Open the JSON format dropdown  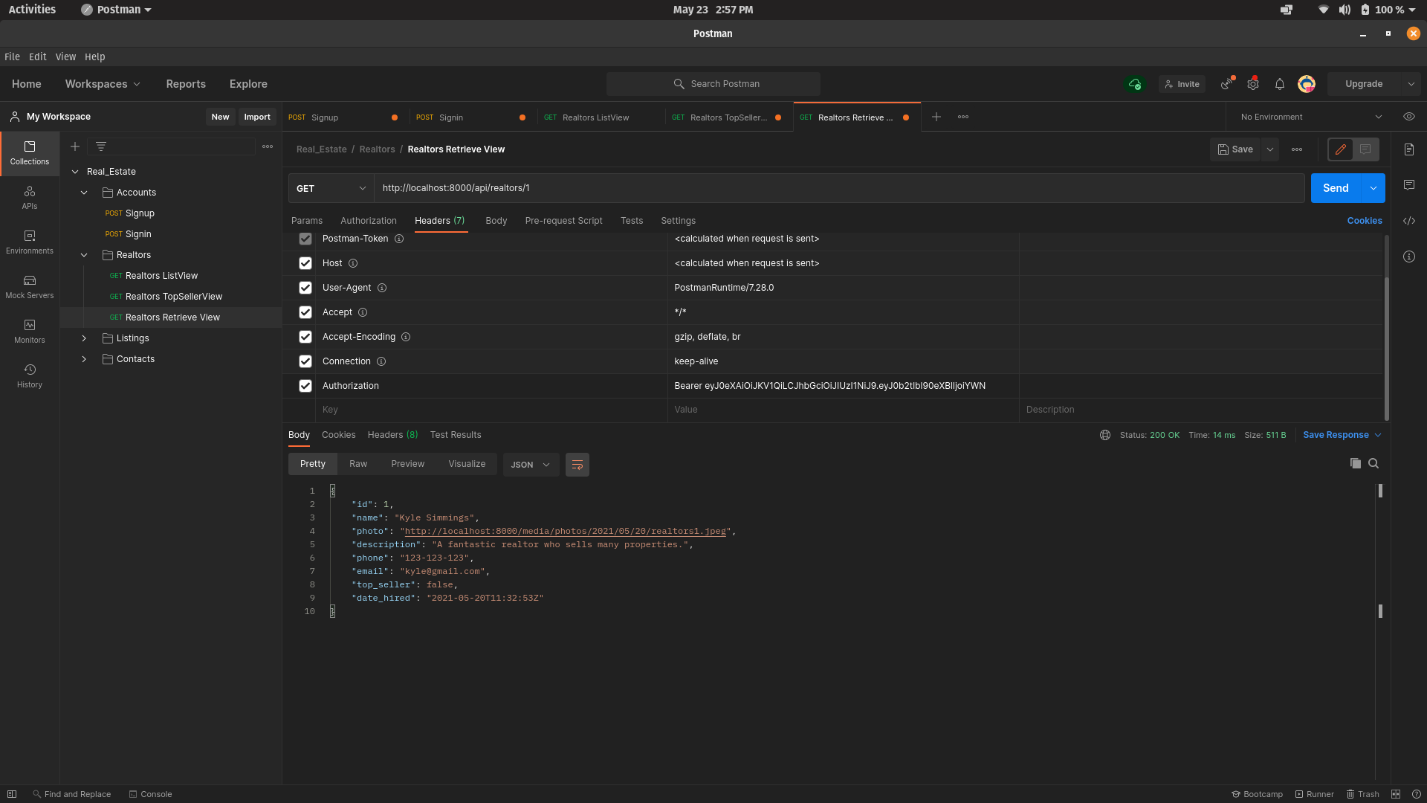(531, 465)
